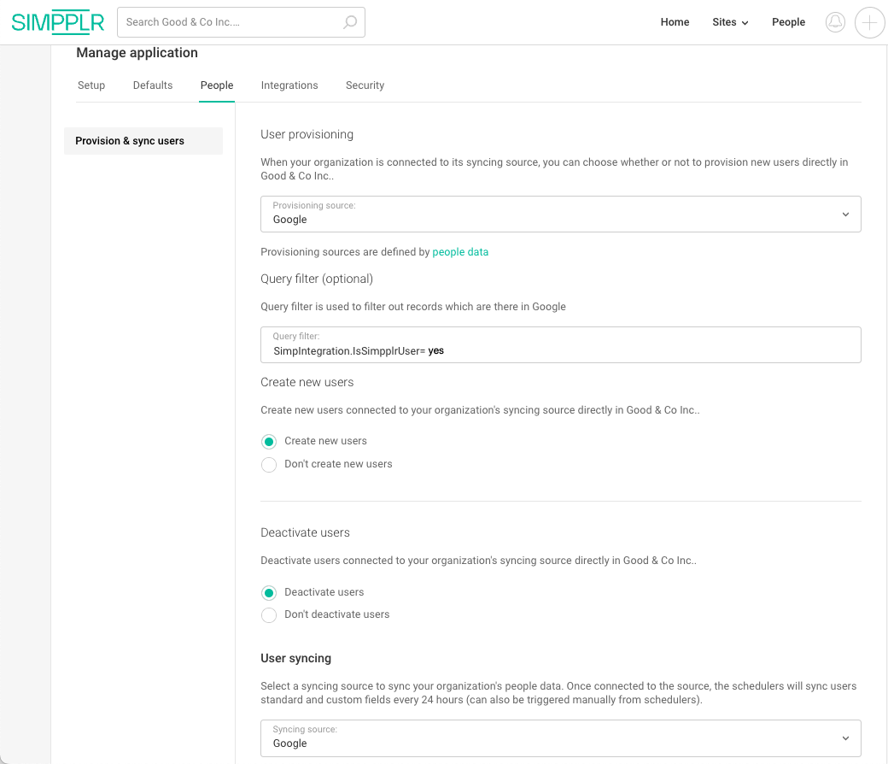Image resolution: width=888 pixels, height=764 pixels.
Task: Click the Simpplr logo
Action: click(57, 22)
